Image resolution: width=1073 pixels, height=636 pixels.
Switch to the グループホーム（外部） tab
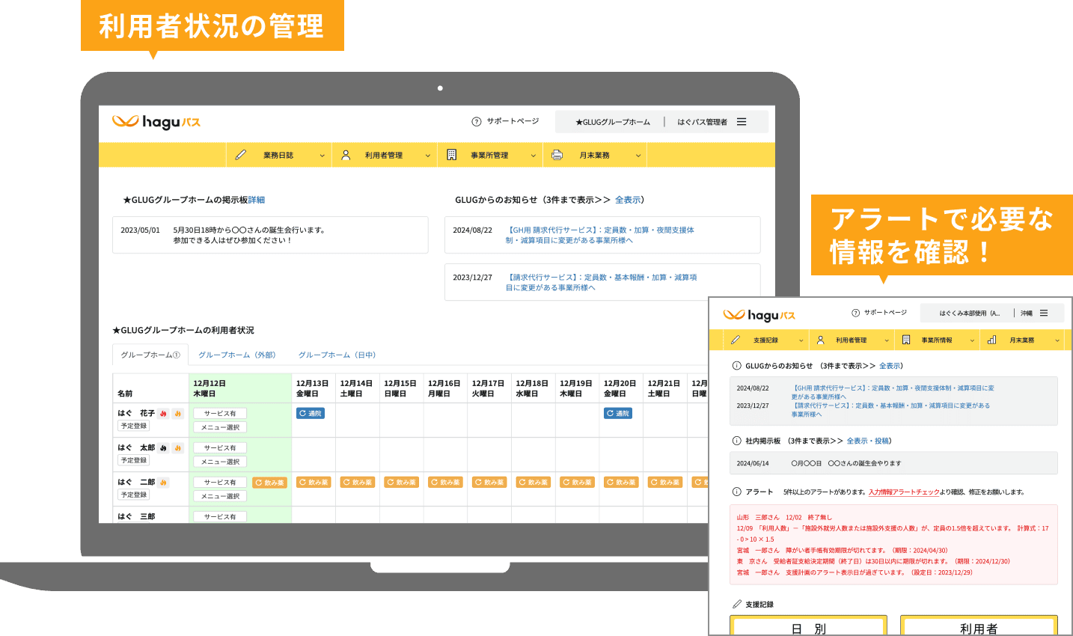(x=236, y=355)
